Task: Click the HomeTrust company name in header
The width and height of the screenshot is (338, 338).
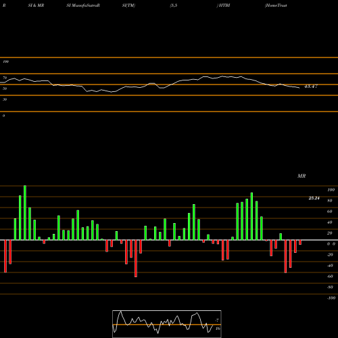Action: [276, 5]
